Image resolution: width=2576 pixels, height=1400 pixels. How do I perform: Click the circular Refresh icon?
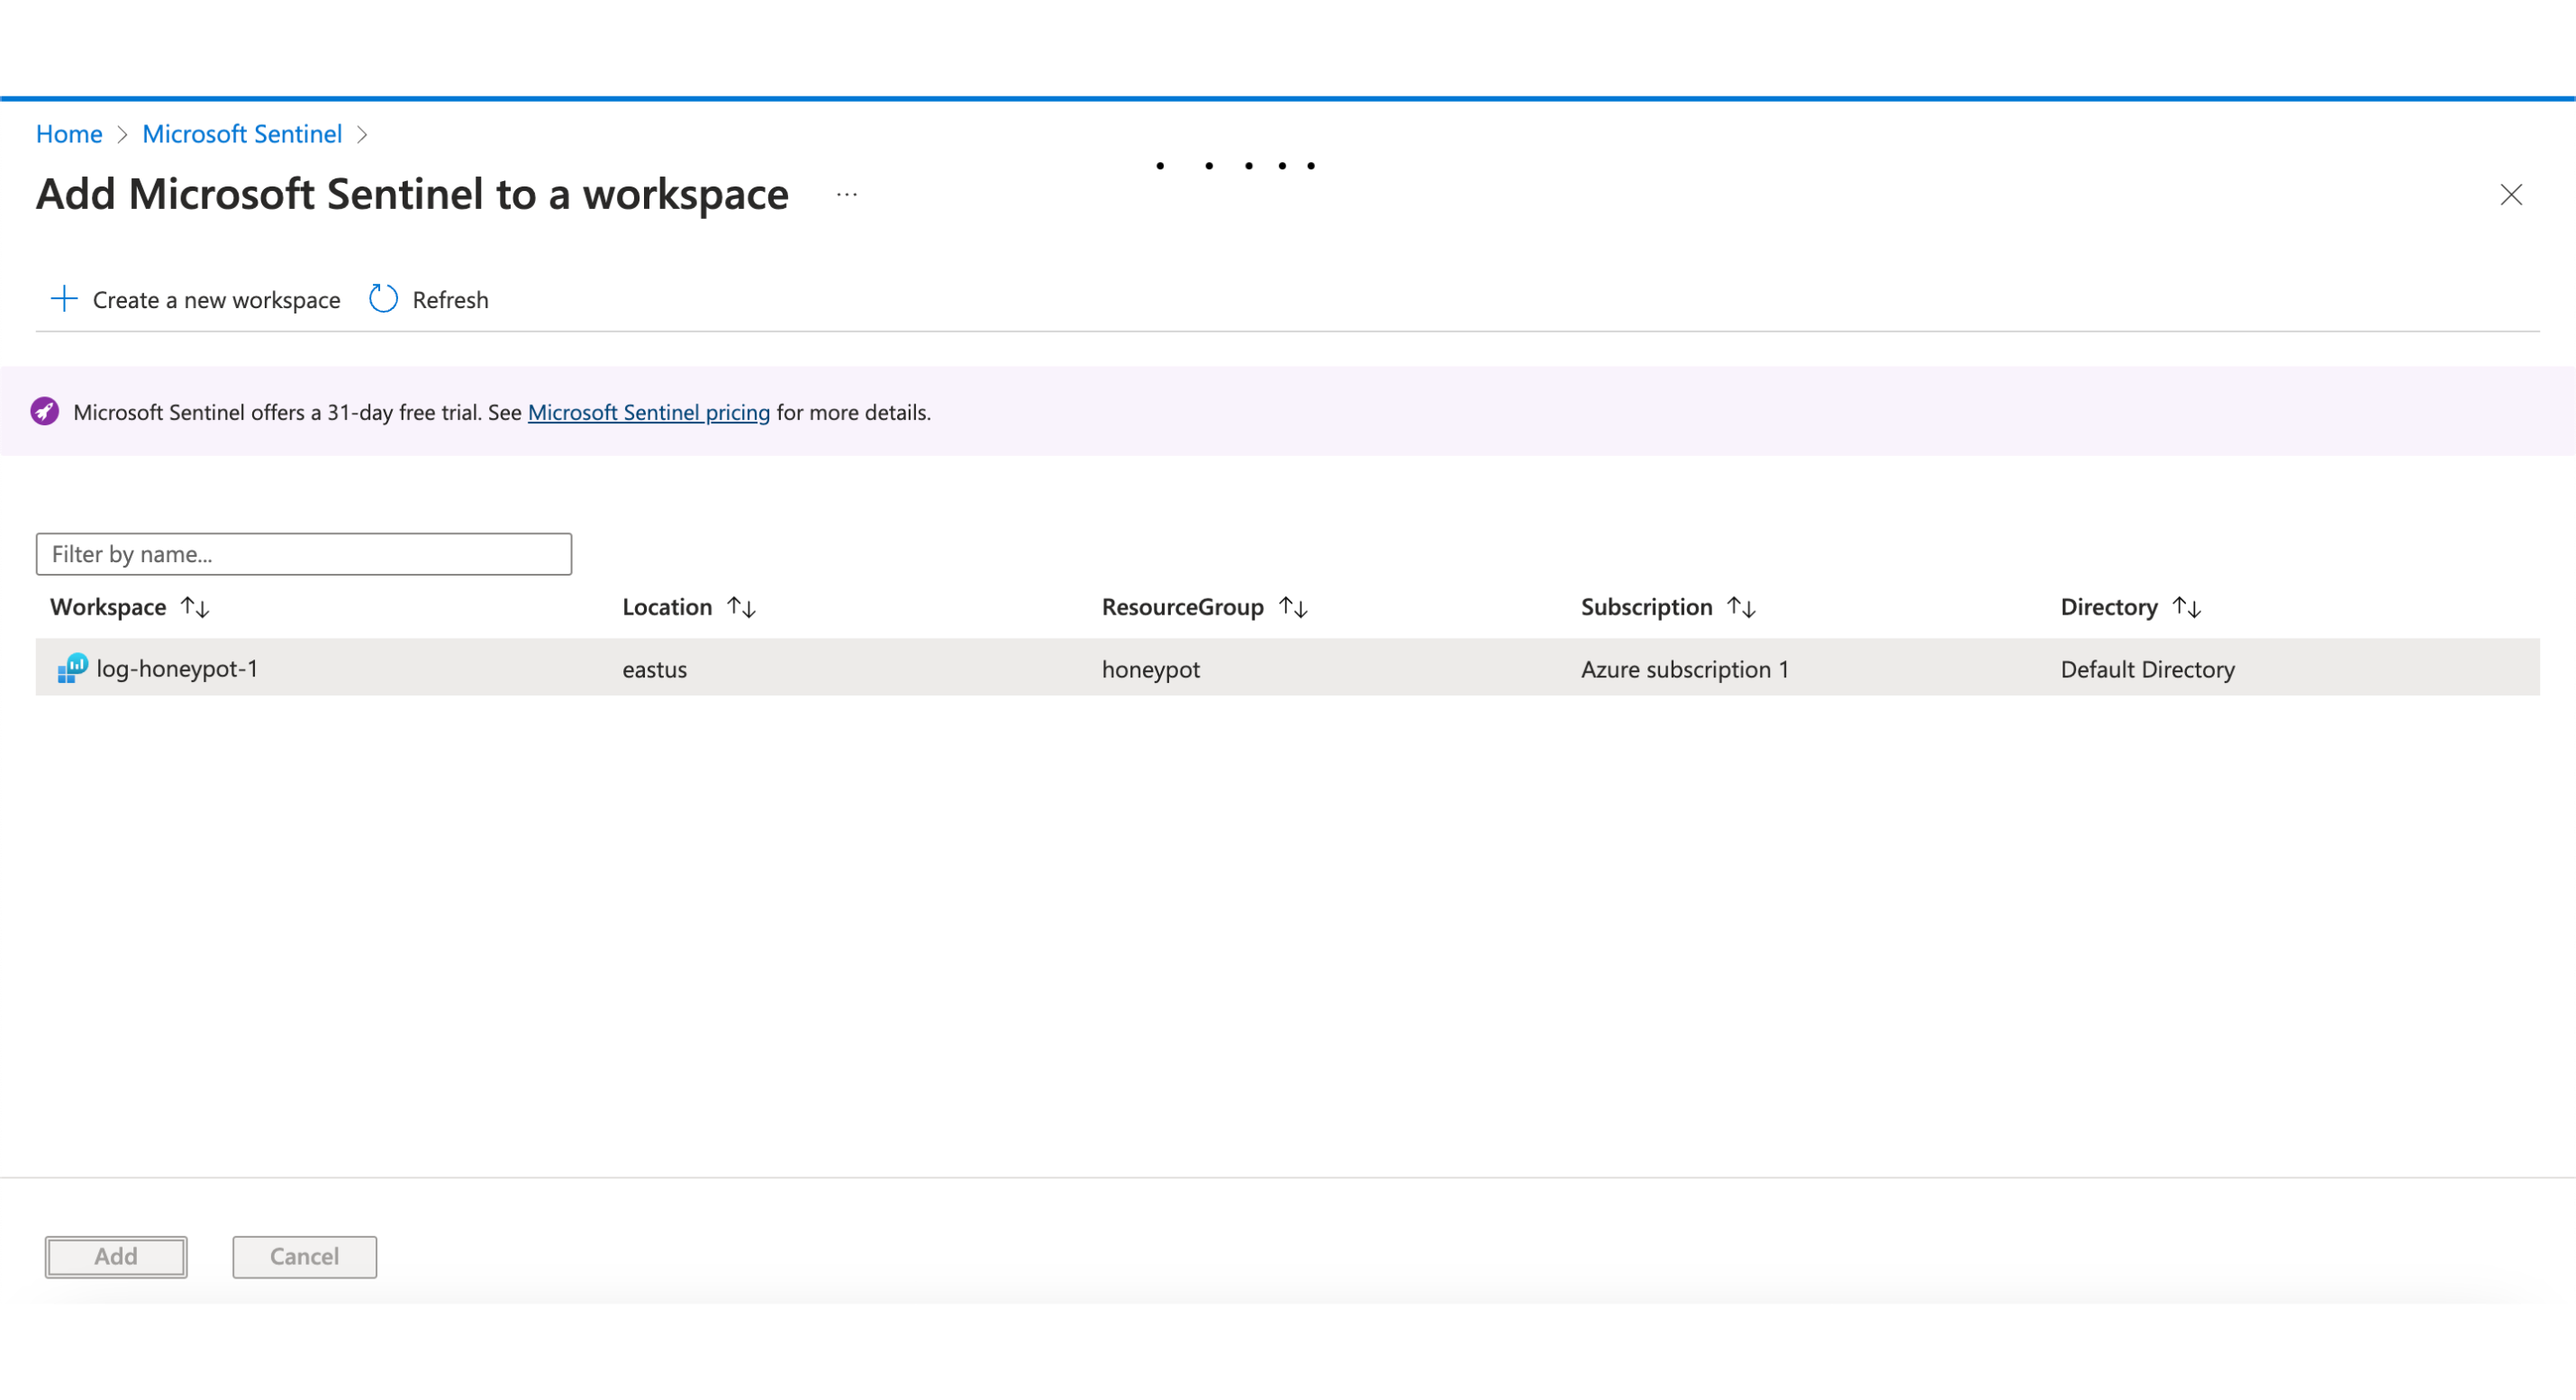tap(383, 299)
